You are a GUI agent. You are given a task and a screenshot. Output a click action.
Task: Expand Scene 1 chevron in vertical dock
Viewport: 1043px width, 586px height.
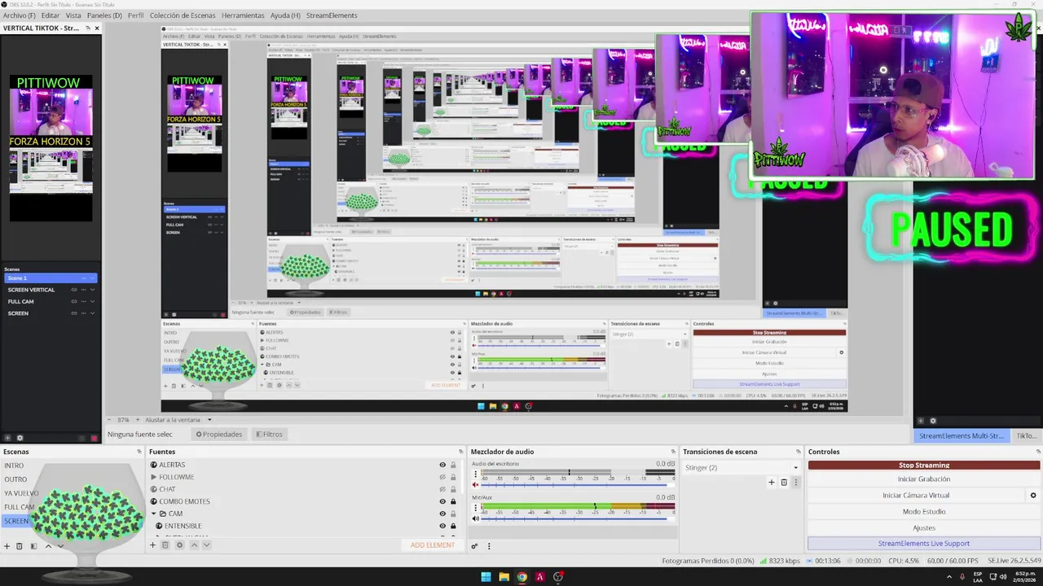point(92,278)
